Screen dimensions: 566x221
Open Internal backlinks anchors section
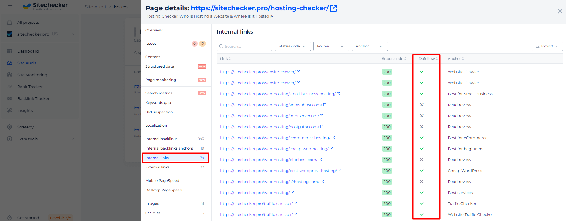(169, 148)
